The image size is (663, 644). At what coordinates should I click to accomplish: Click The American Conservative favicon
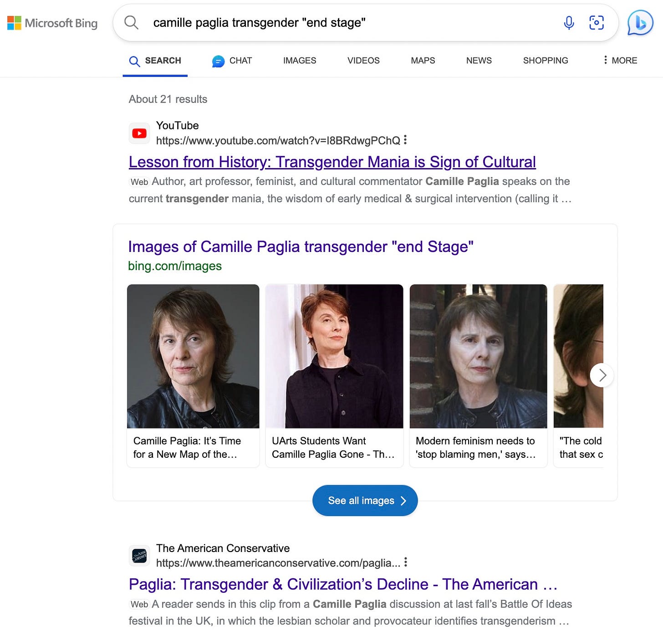139,556
